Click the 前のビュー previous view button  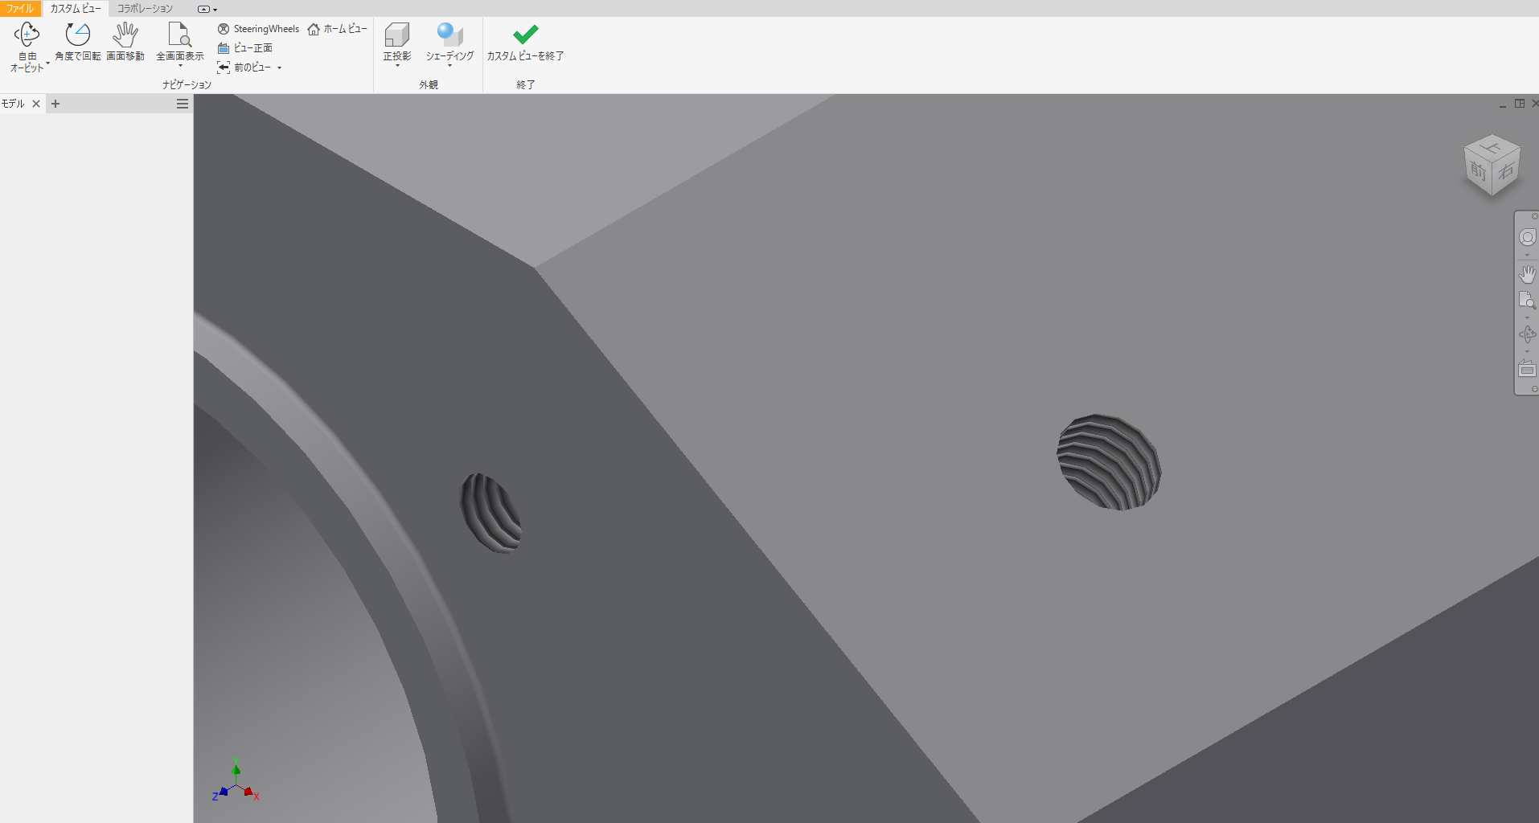(244, 68)
